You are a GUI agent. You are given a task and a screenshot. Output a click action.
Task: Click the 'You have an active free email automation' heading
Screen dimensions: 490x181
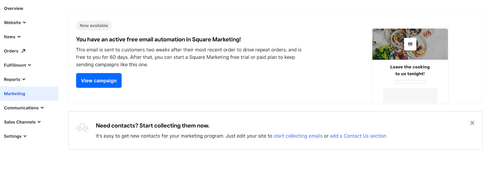pyautogui.click(x=158, y=40)
